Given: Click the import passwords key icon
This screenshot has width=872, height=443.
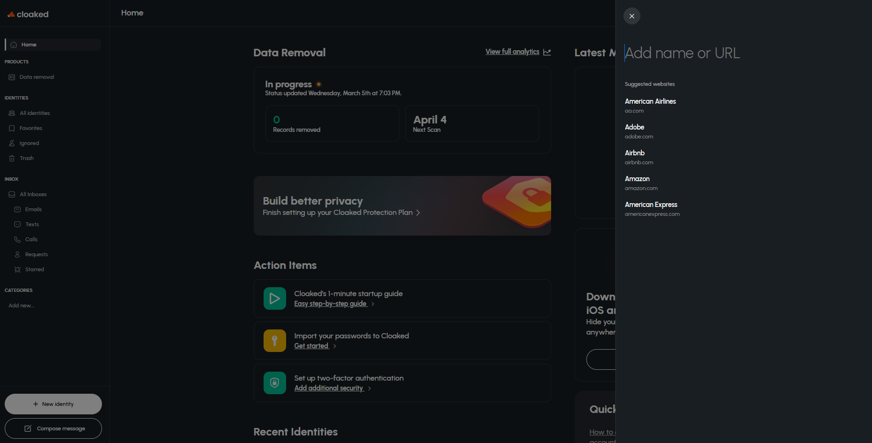Looking at the screenshot, I should (x=275, y=341).
